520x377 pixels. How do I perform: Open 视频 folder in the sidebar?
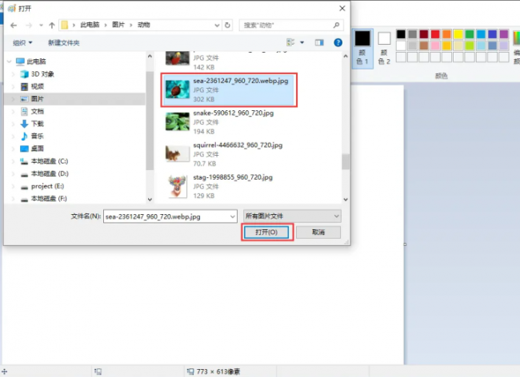coord(37,86)
